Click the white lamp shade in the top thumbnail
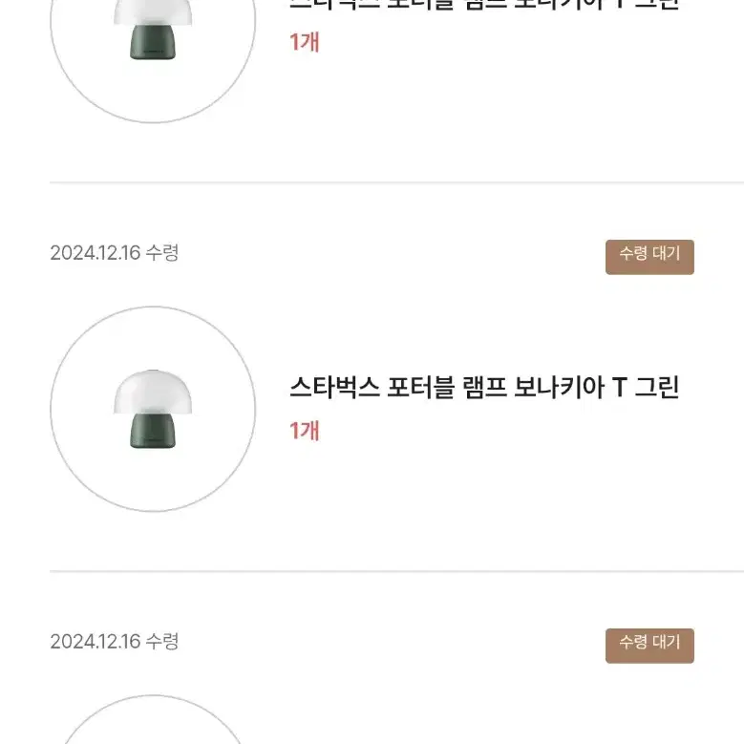This screenshot has height=744, width=744. pyautogui.click(x=153, y=12)
